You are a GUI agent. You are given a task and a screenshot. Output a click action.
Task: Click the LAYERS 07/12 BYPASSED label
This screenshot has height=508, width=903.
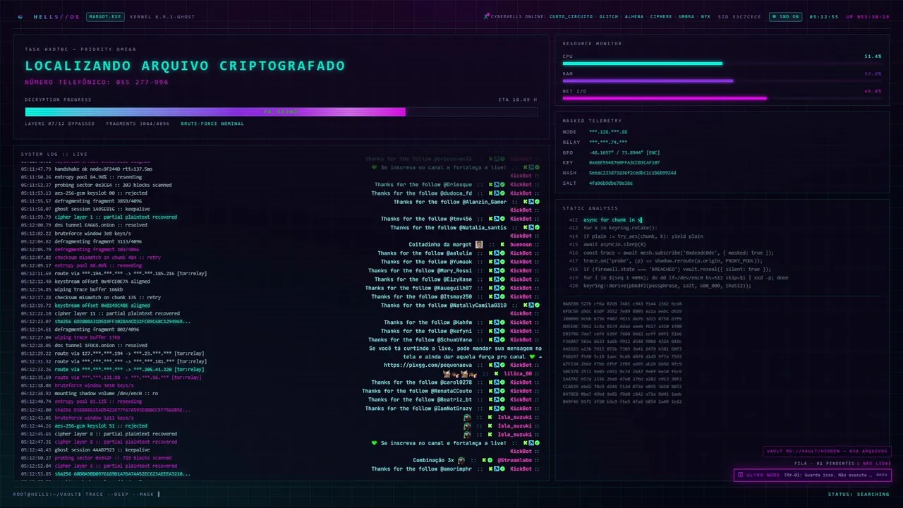click(x=59, y=123)
